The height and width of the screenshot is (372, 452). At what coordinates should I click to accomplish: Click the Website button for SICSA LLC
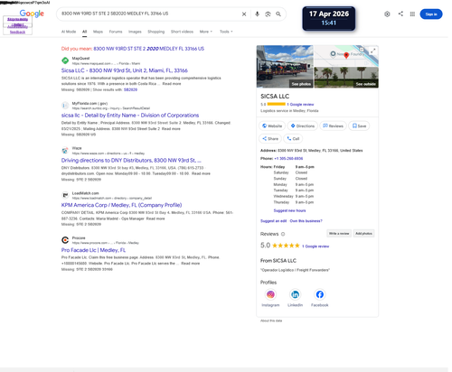pyautogui.click(x=272, y=126)
